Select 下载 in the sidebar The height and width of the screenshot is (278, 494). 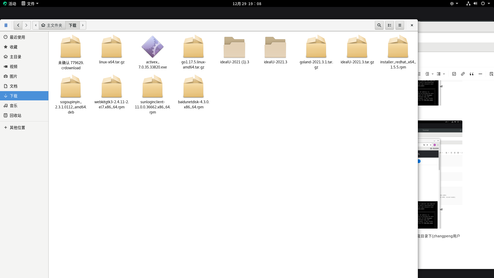click(x=24, y=96)
